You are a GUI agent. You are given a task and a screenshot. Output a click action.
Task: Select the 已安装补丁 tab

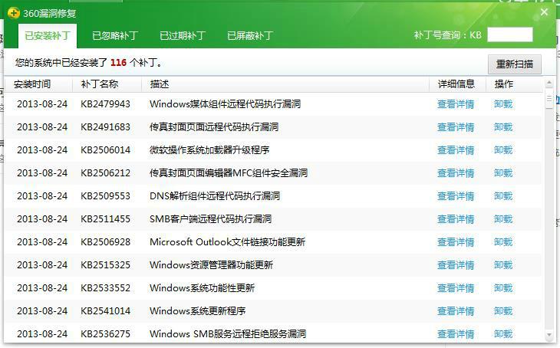47,36
